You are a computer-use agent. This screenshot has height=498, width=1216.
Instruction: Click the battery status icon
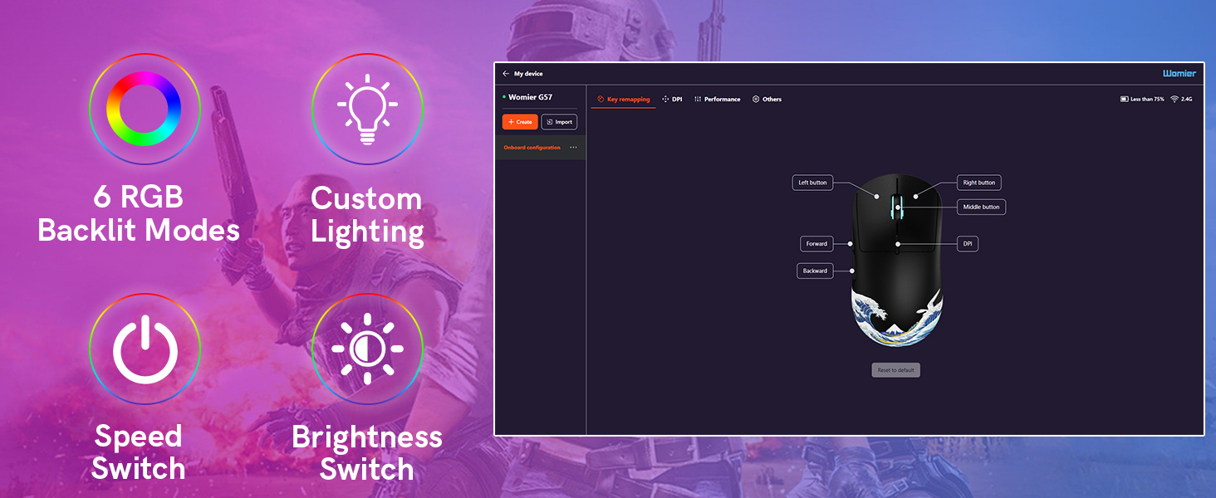point(1125,100)
